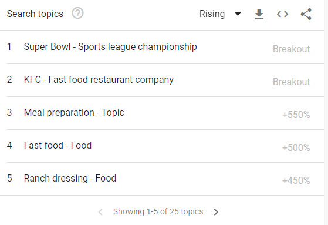
Task: Click the +500% value for Fast food
Action: [x=296, y=147]
